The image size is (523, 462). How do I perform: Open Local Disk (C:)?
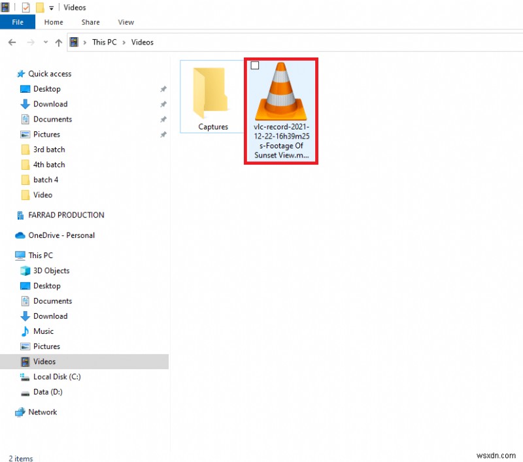pyautogui.click(x=57, y=376)
